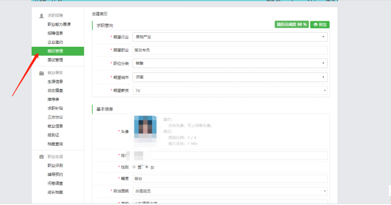
Task: Open 生源信息 in the sidebar
Action: 55,82
